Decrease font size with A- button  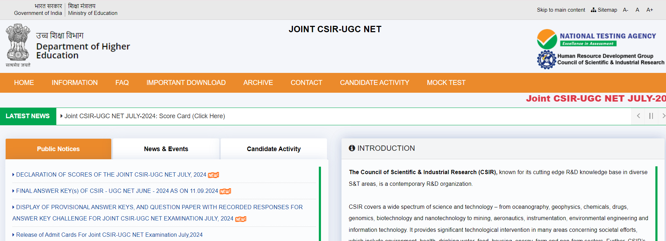[626, 10]
